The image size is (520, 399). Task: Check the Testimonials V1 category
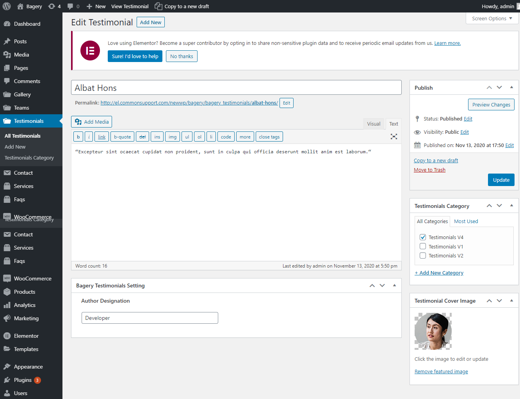pyautogui.click(x=423, y=246)
